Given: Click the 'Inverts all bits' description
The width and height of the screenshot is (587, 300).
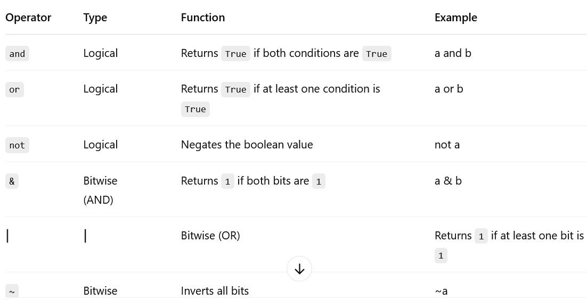Looking at the screenshot, I should coord(215,291).
